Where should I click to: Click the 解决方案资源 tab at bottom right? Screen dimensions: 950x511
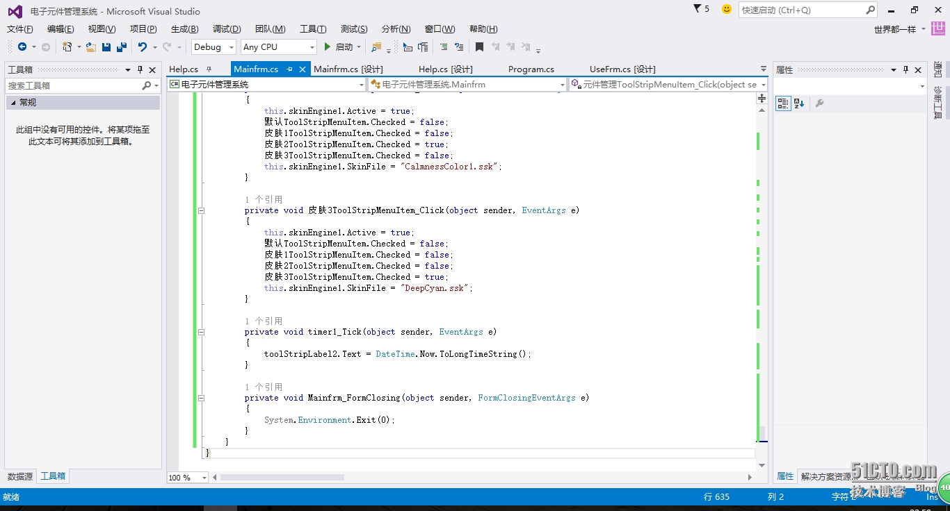pyautogui.click(x=826, y=476)
